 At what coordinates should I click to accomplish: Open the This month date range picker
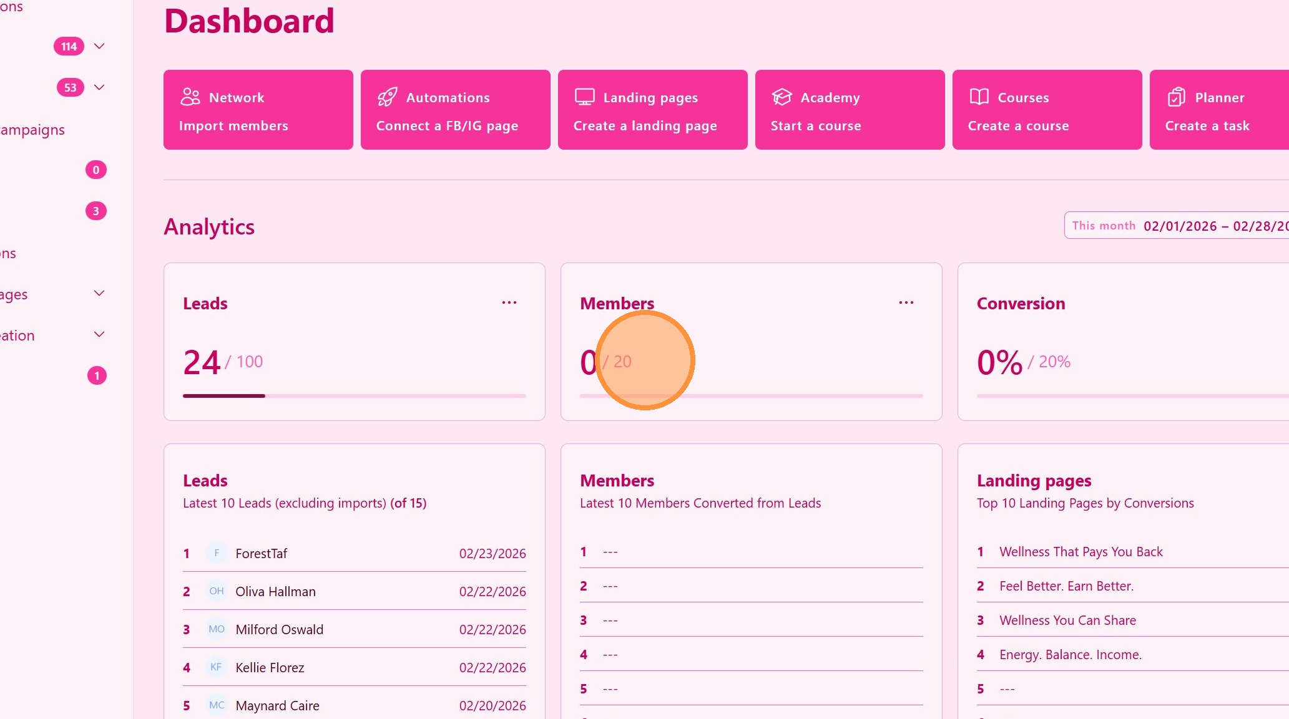(x=1176, y=226)
